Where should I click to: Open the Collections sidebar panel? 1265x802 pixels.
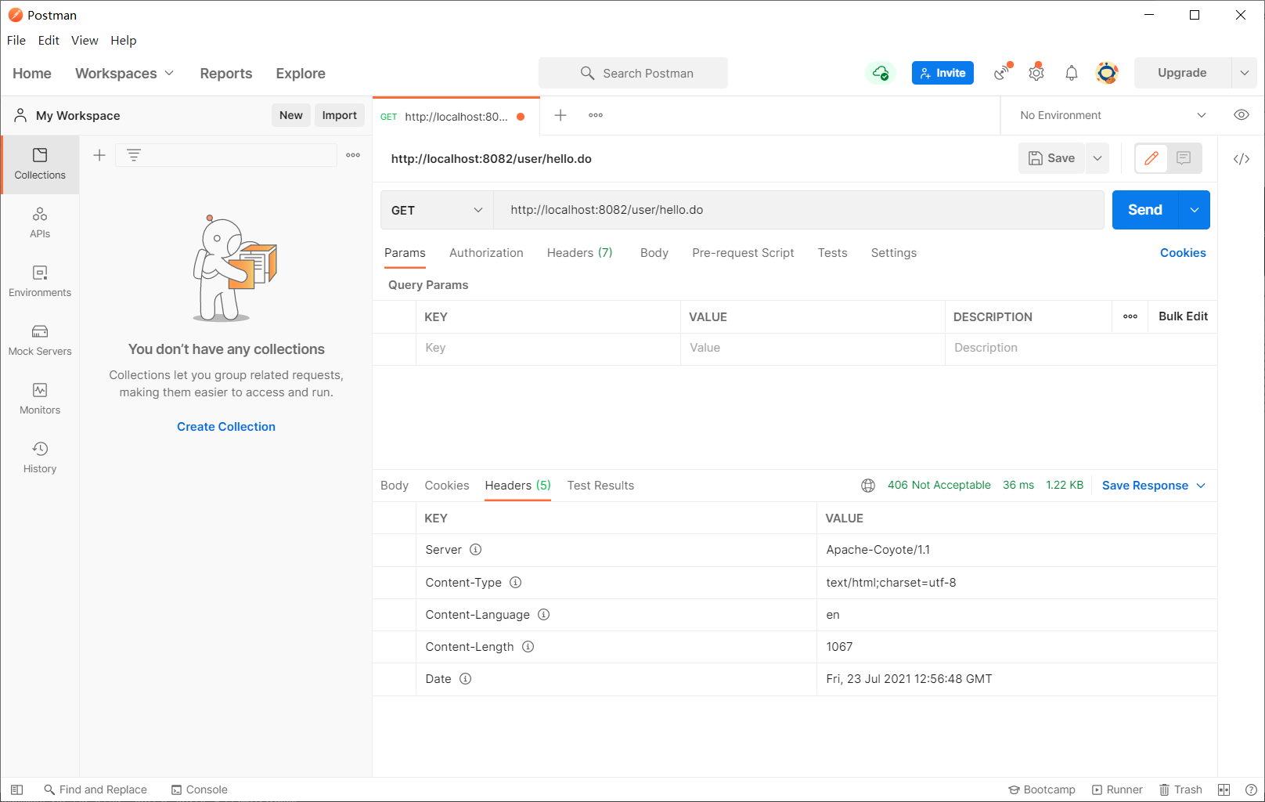tap(40, 164)
